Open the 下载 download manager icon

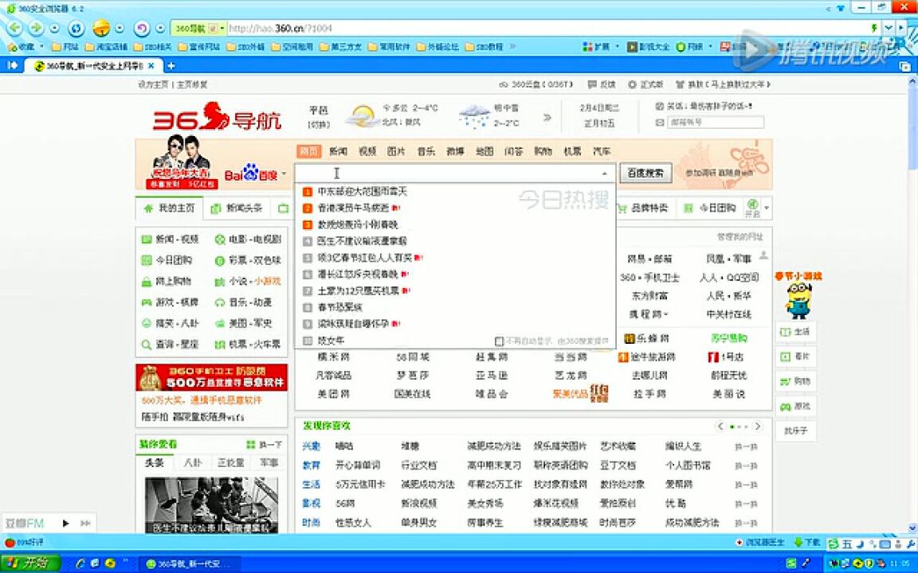[807, 543]
